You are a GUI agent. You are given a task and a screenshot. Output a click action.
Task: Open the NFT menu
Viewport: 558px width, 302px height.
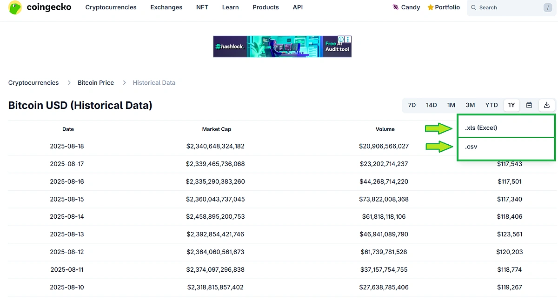click(x=202, y=7)
